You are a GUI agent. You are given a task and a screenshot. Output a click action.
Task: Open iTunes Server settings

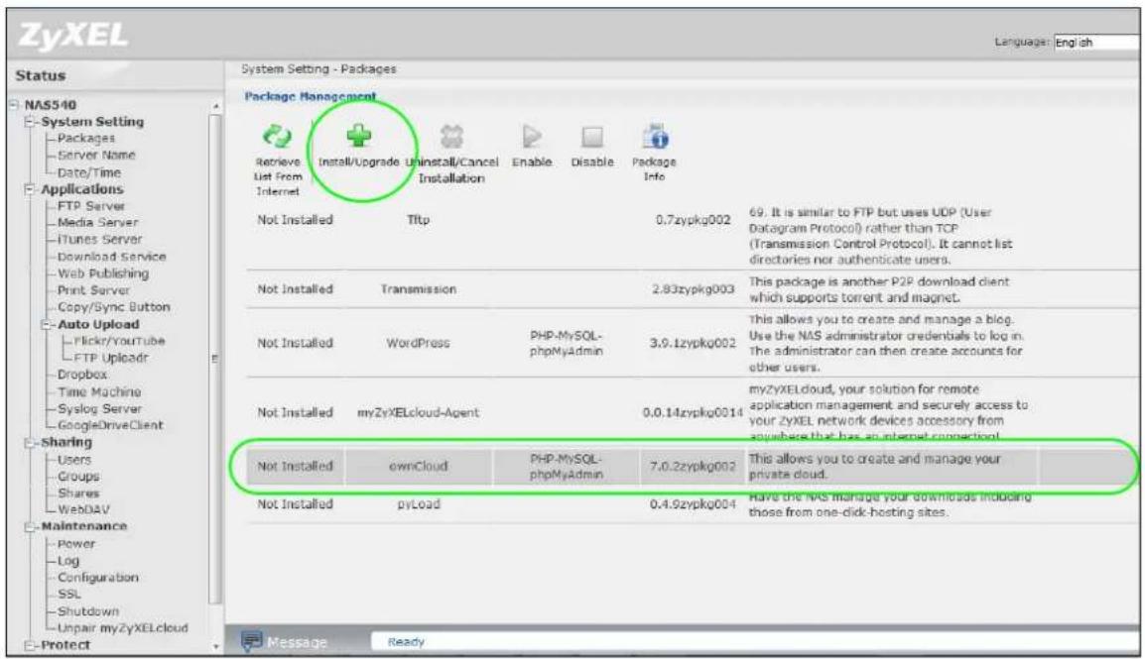click(100, 240)
